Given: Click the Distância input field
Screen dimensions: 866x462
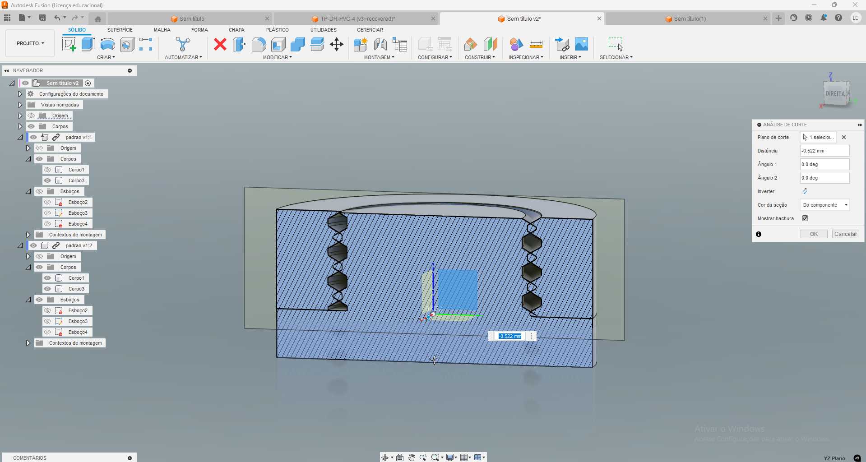Looking at the screenshot, I should (x=824, y=151).
